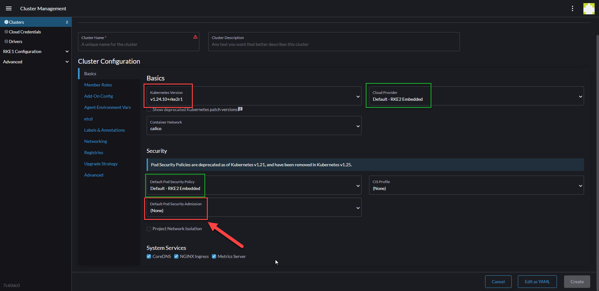Enable Show deprecated Kubernetes patch versions
The height and width of the screenshot is (291, 599).
click(x=149, y=109)
